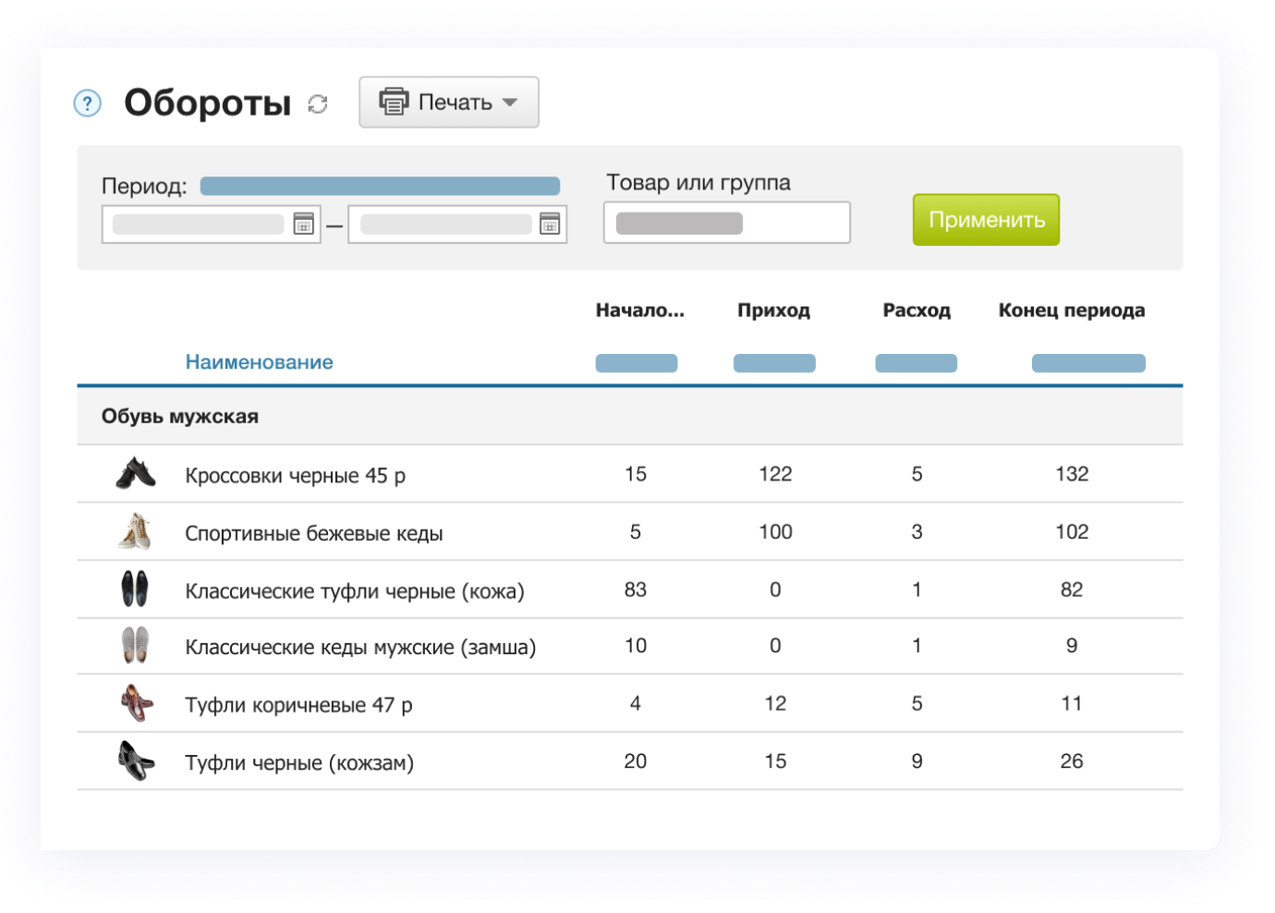Viewport: 1275px width, 913px height.
Task: Click the Обороты page title
Action: (x=208, y=103)
